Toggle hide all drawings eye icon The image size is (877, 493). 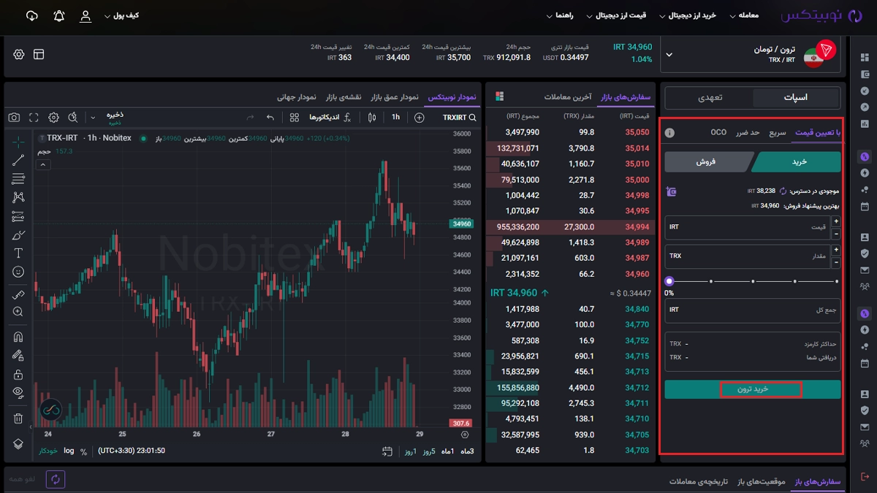click(18, 393)
